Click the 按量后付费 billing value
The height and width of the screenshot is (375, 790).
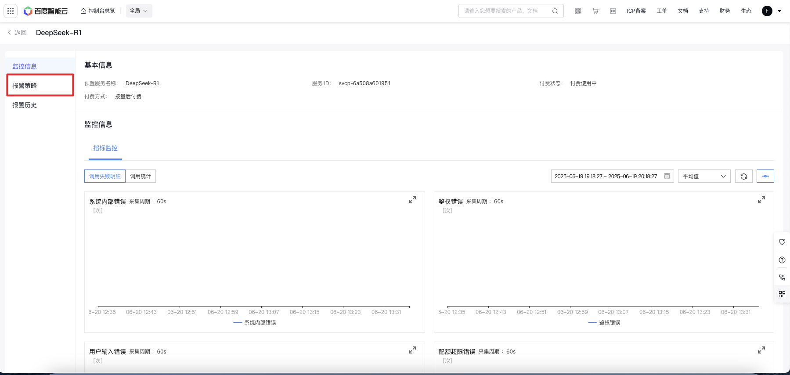pyautogui.click(x=128, y=97)
